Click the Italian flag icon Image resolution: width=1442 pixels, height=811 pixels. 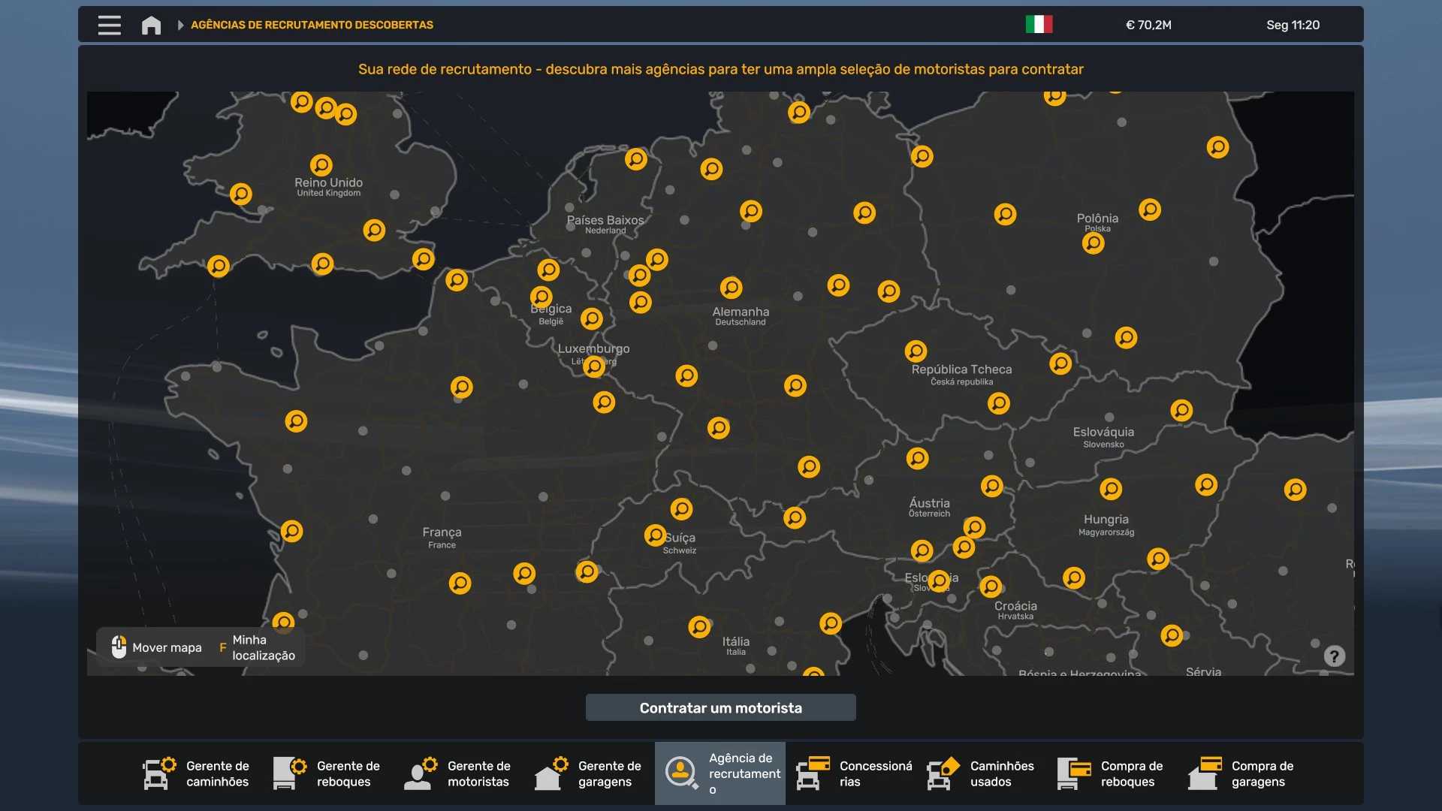pyautogui.click(x=1039, y=25)
